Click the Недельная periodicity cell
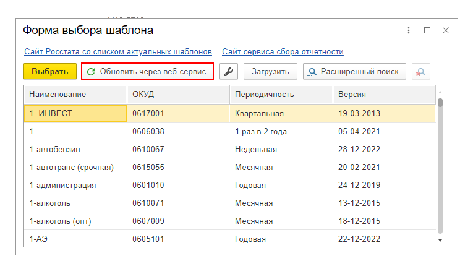 (281, 150)
